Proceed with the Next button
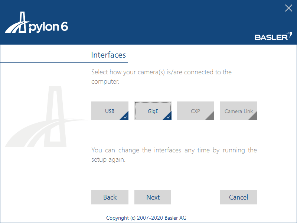Viewport: 297px width, 223px height. [x=153, y=197]
